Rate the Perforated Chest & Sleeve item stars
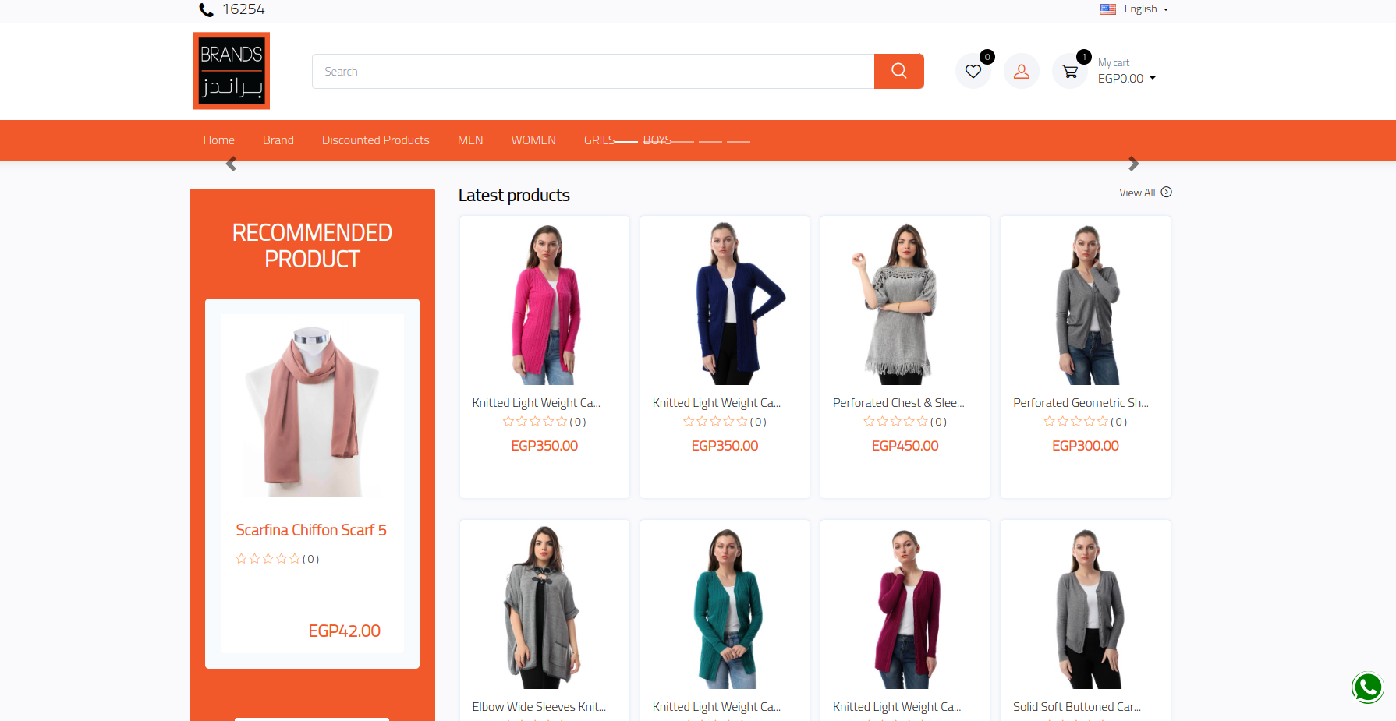This screenshot has width=1396, height=721. (895, 422)
